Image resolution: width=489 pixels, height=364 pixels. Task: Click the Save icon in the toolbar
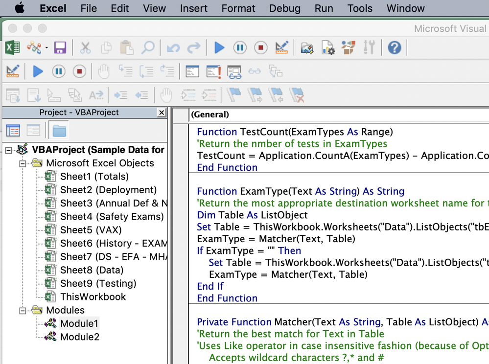[x=60, y=47]
